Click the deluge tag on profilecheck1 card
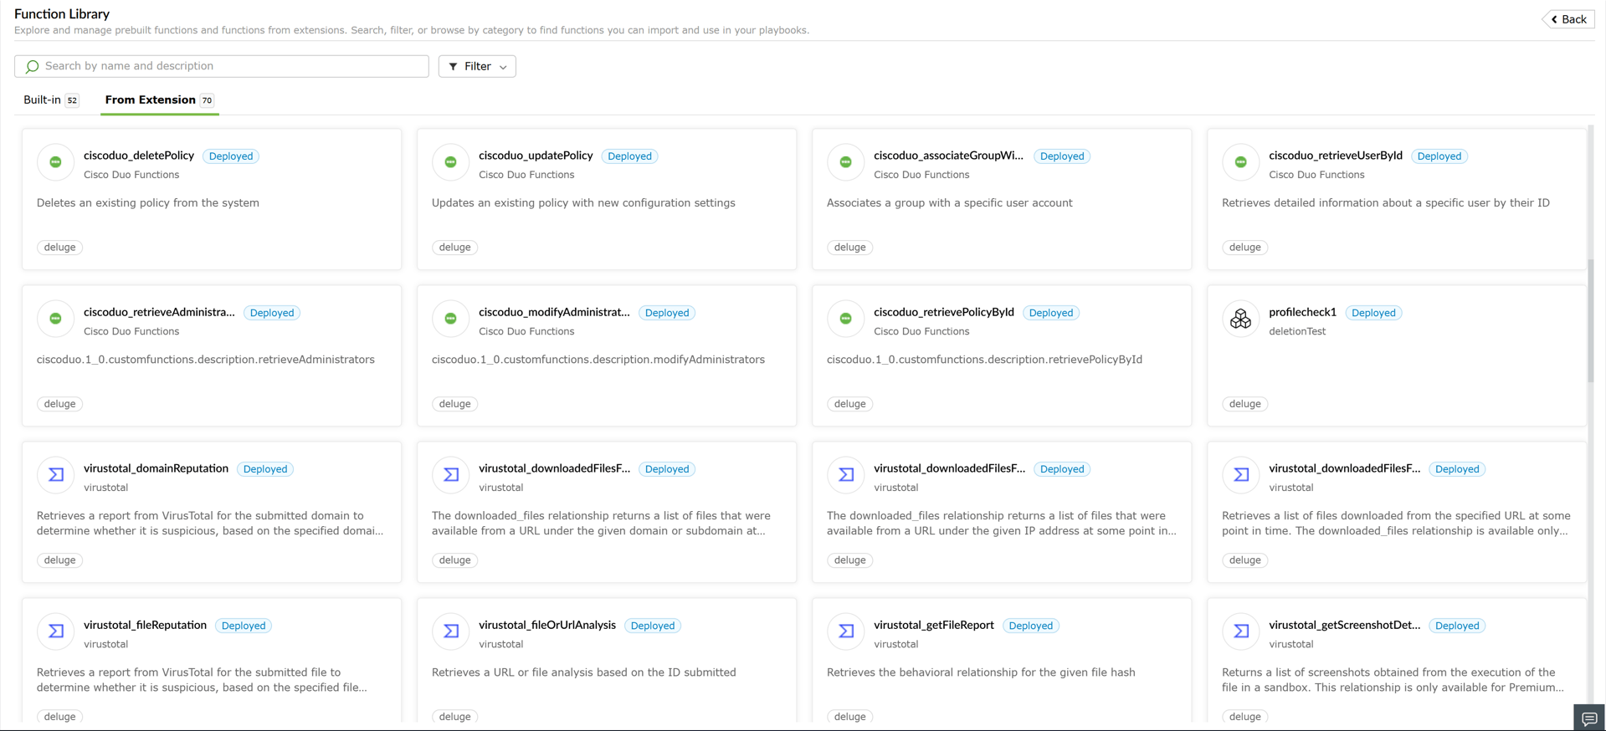The height and width of the screenshot is (731, 1606). click(x=1244, y=404)
